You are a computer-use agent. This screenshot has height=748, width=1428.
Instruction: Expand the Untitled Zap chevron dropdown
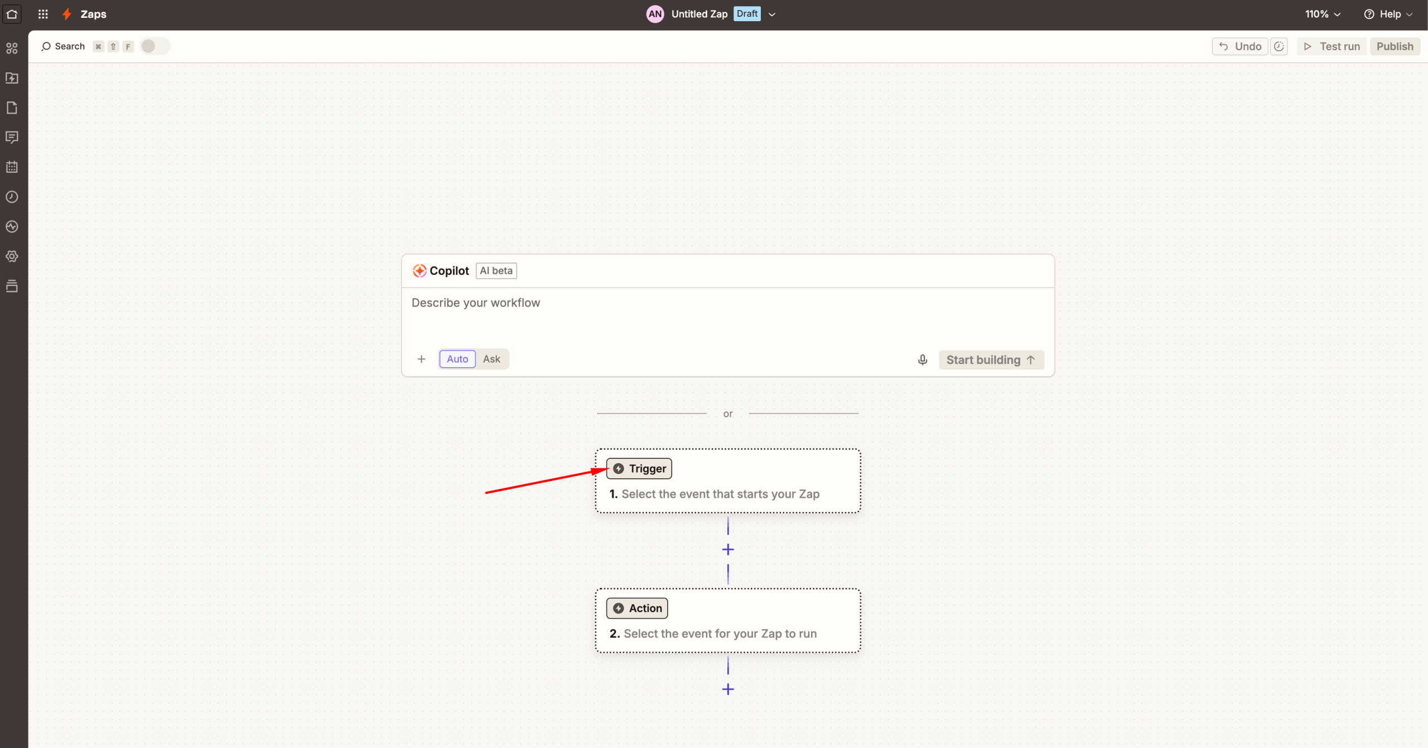point(772,14)
